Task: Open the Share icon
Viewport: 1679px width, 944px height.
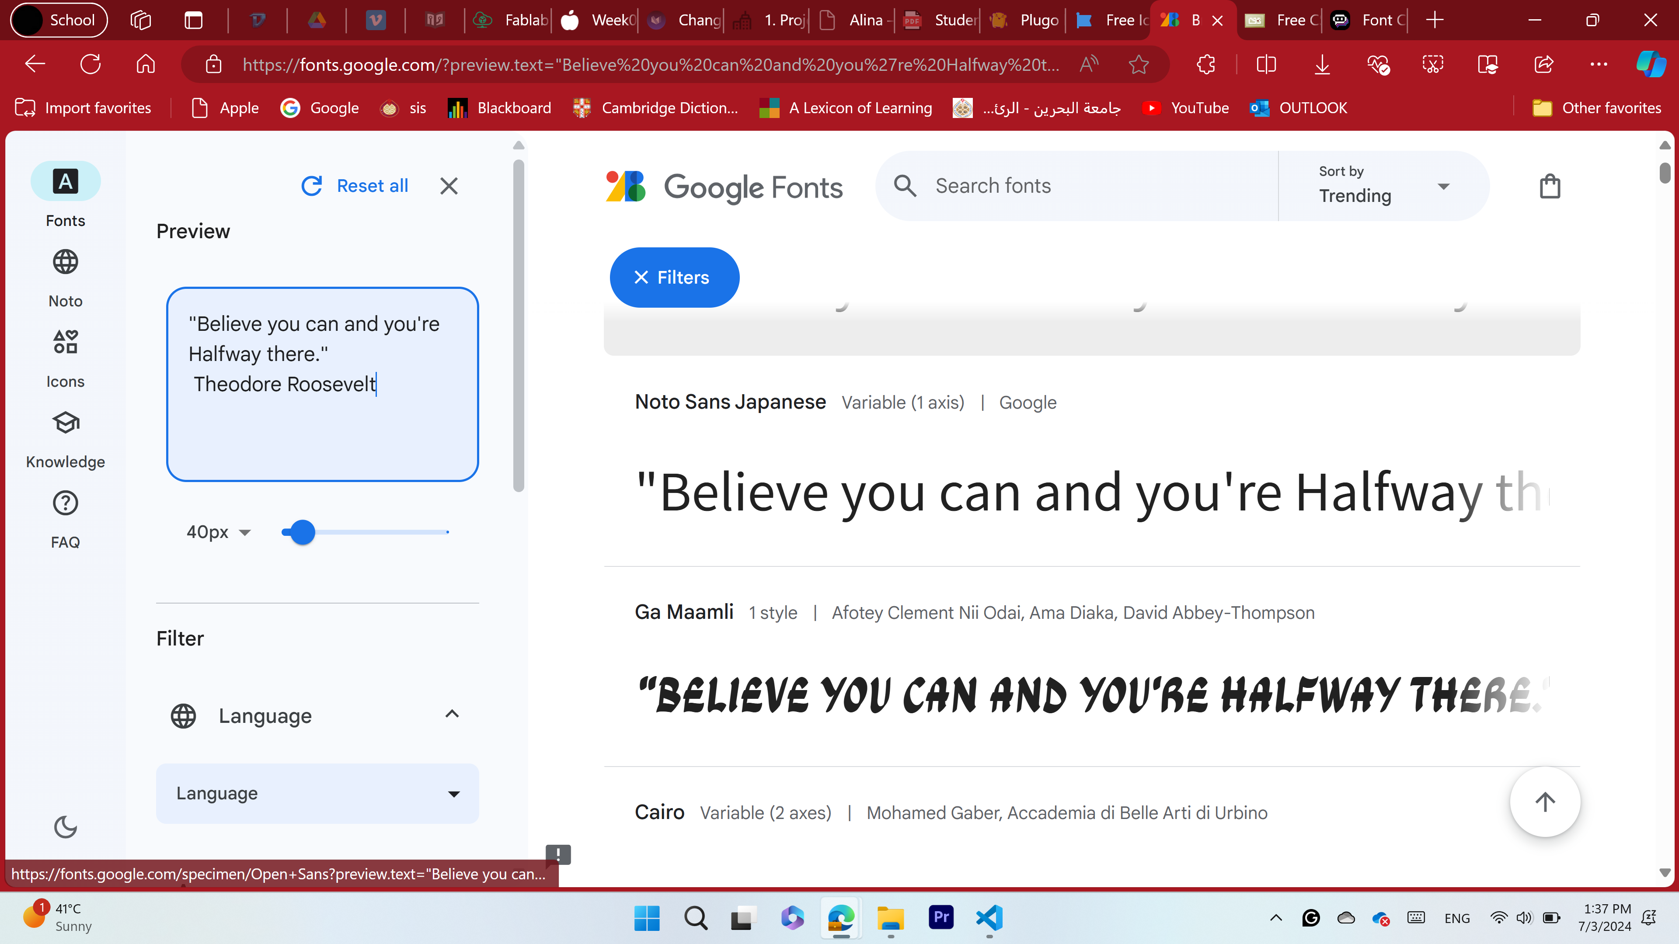Action: (x=1543, y=64)
